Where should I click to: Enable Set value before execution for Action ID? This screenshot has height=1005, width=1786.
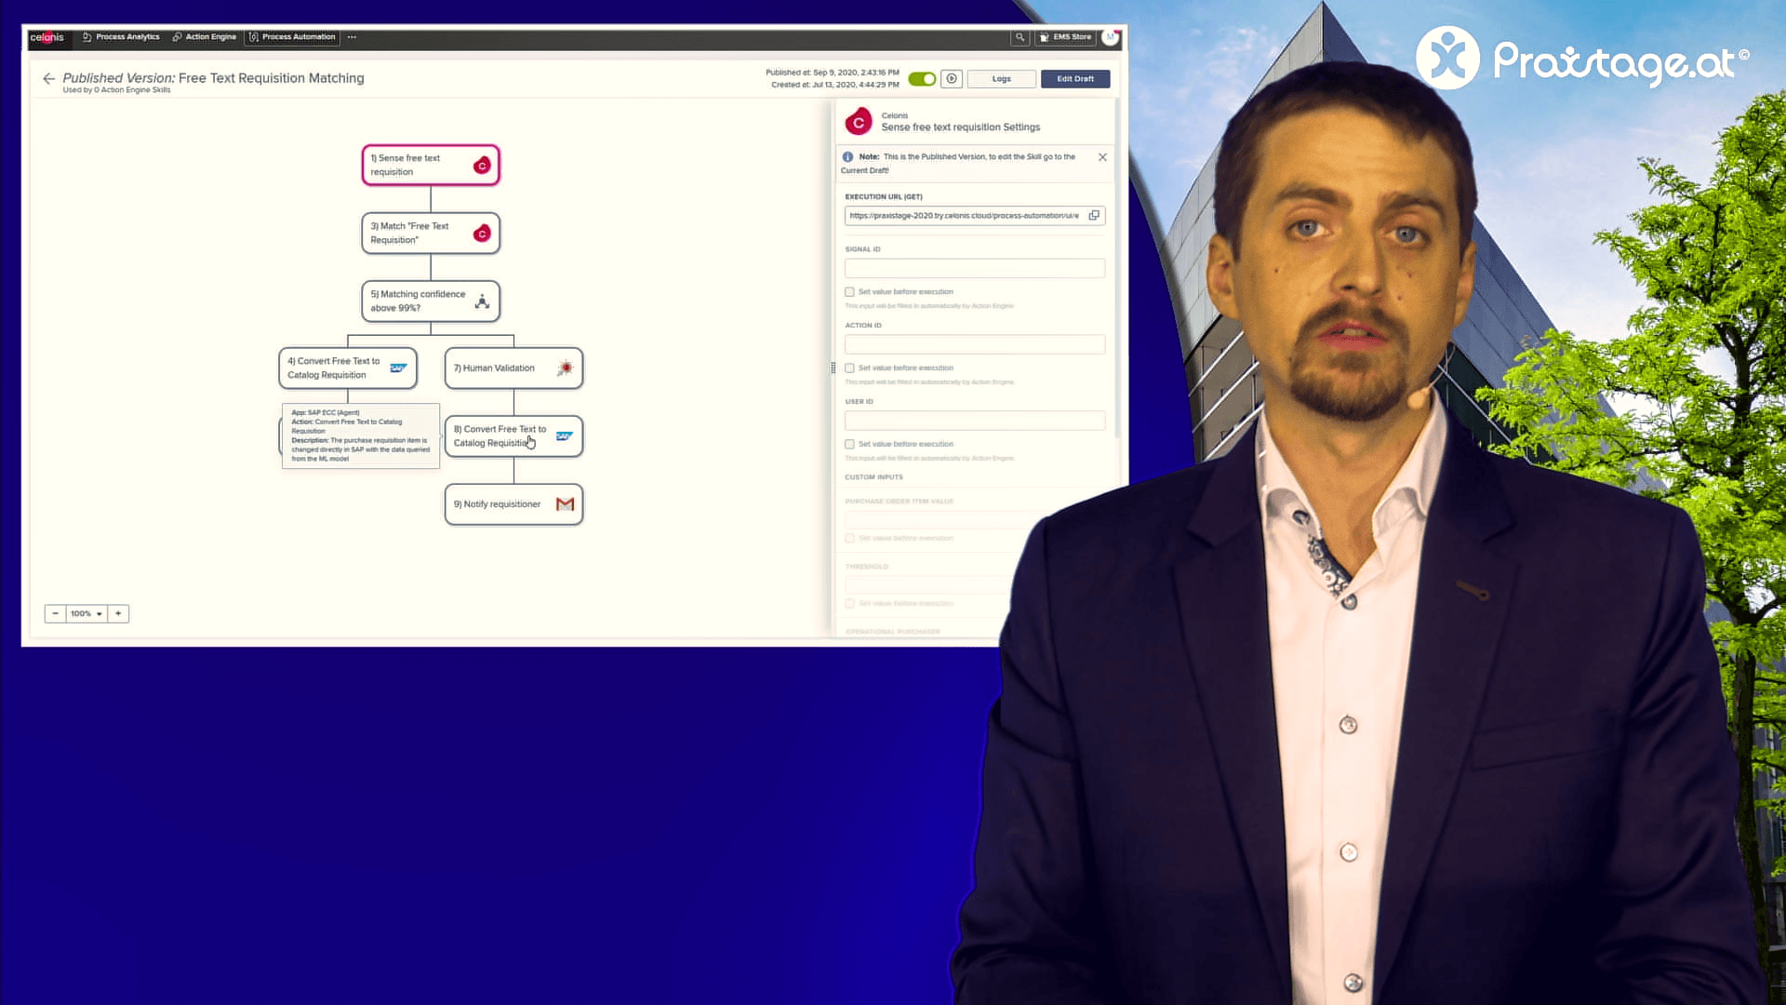coord(849,368)
